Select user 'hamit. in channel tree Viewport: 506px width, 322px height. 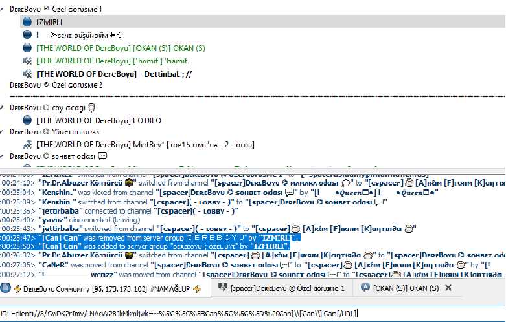click(113, 61)
